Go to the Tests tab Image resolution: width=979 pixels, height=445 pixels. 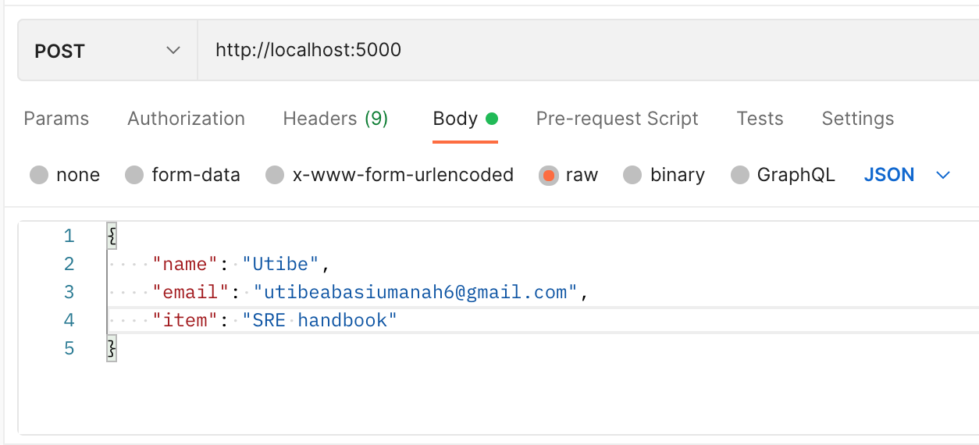(760, 119)
